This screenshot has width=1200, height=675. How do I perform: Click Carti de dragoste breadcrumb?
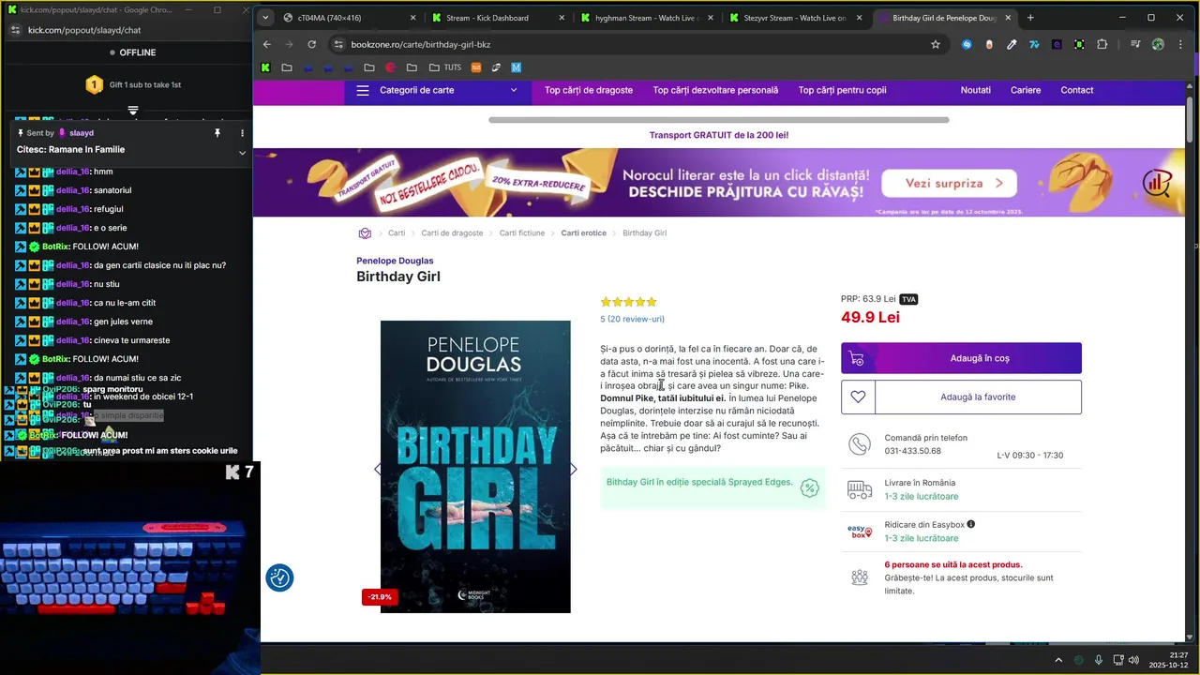pos(452,233)
